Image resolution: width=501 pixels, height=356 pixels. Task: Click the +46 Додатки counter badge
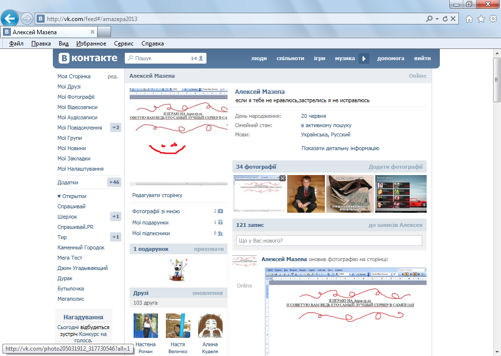pyautogui.click(x=114, y=182)
